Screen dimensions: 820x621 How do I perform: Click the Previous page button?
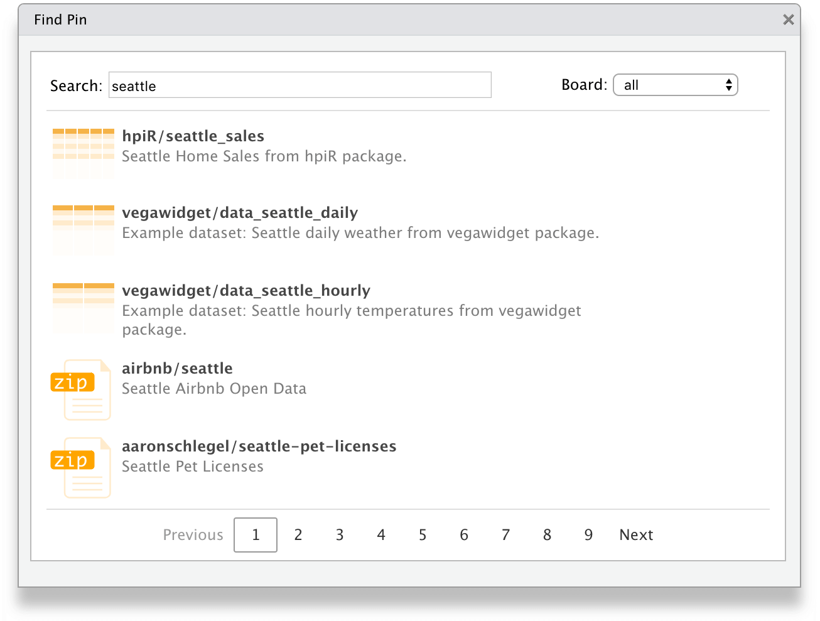pyautogui.click(x=193, y=535)
